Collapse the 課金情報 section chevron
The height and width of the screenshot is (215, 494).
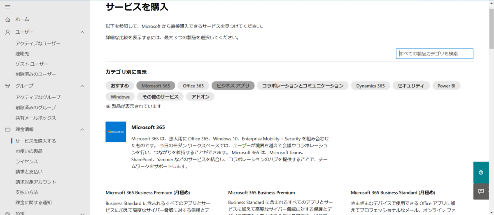click(82, 129)
